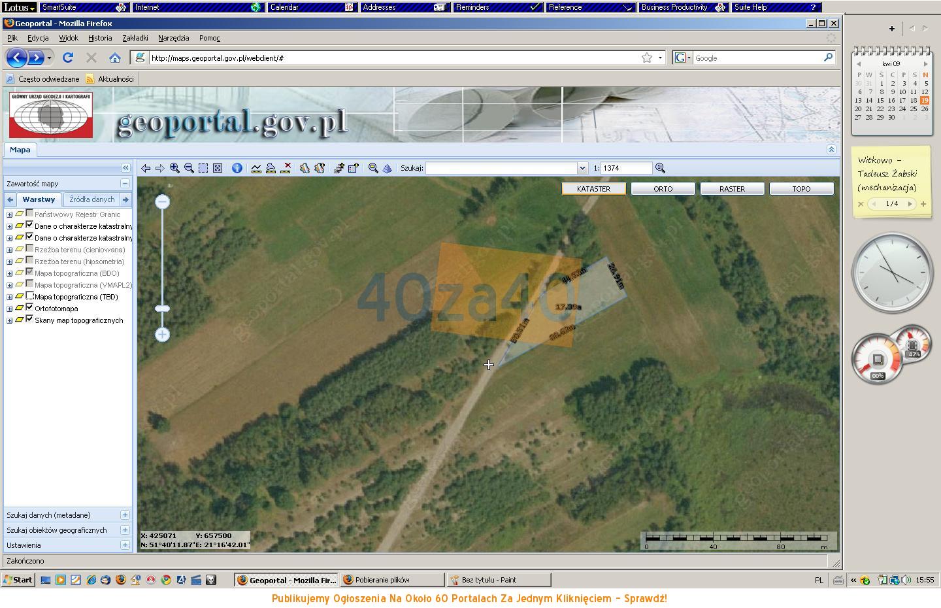Zoom in with slider plus button
The height and width of the screenshot is (608, 941).
[163, 334]
